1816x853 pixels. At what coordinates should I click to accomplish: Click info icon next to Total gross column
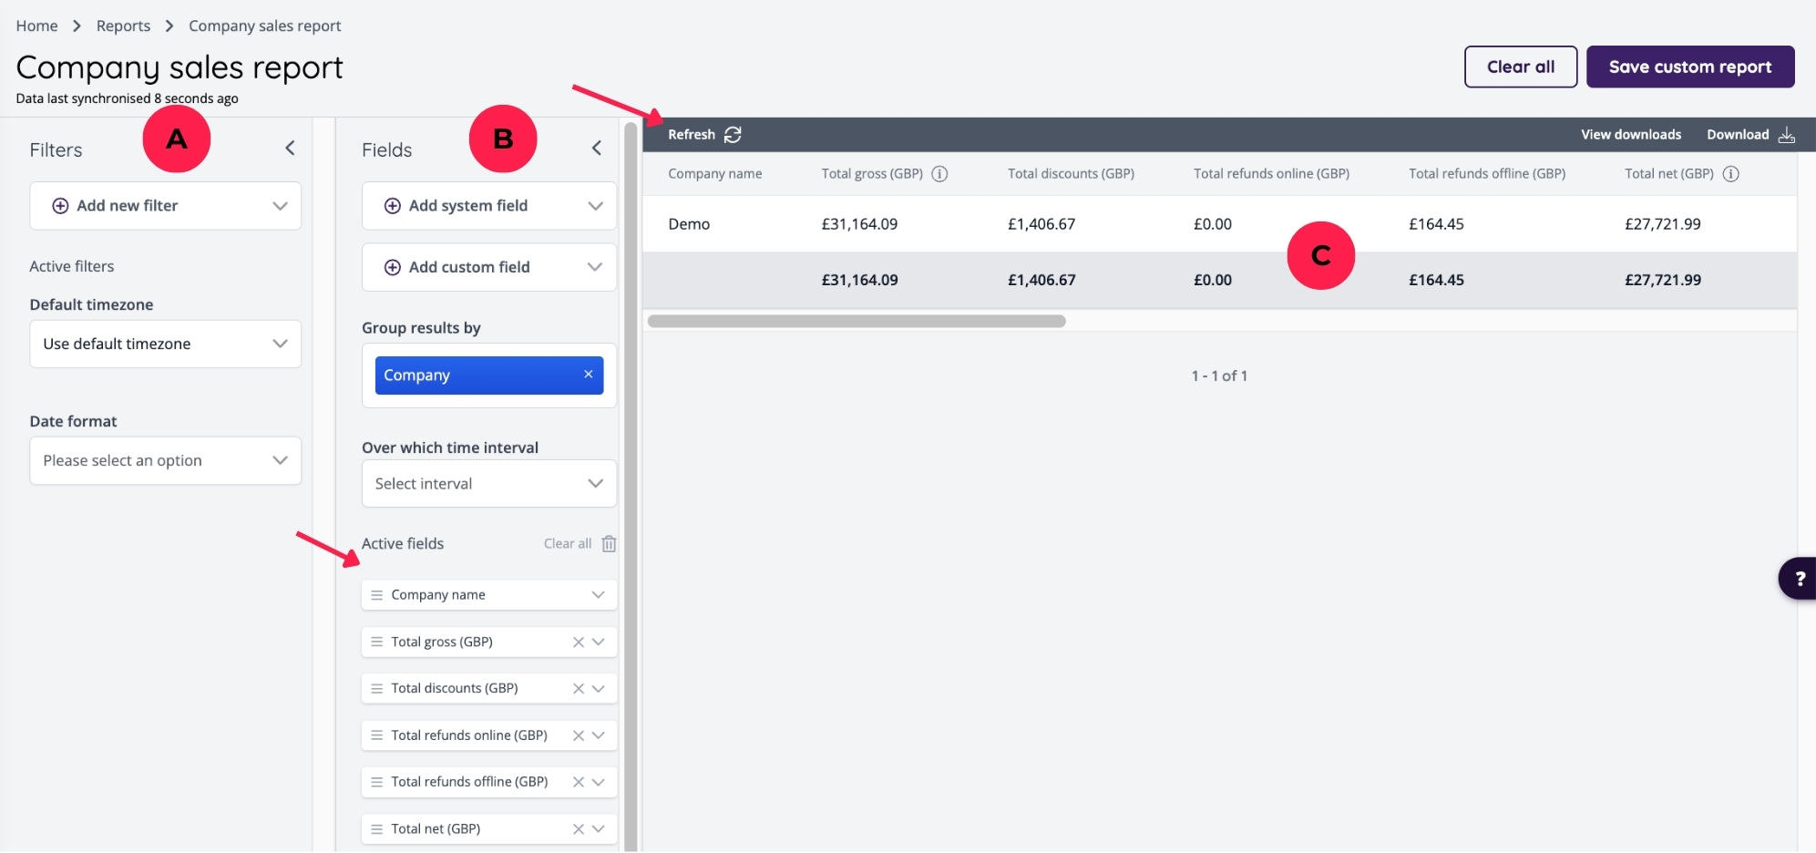(939, 174)
